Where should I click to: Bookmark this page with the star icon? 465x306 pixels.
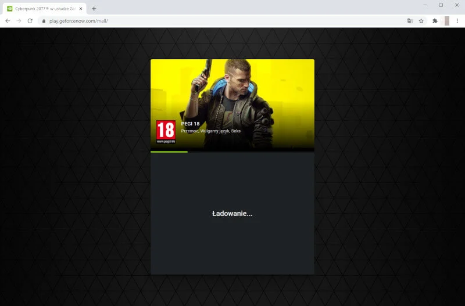421,21
